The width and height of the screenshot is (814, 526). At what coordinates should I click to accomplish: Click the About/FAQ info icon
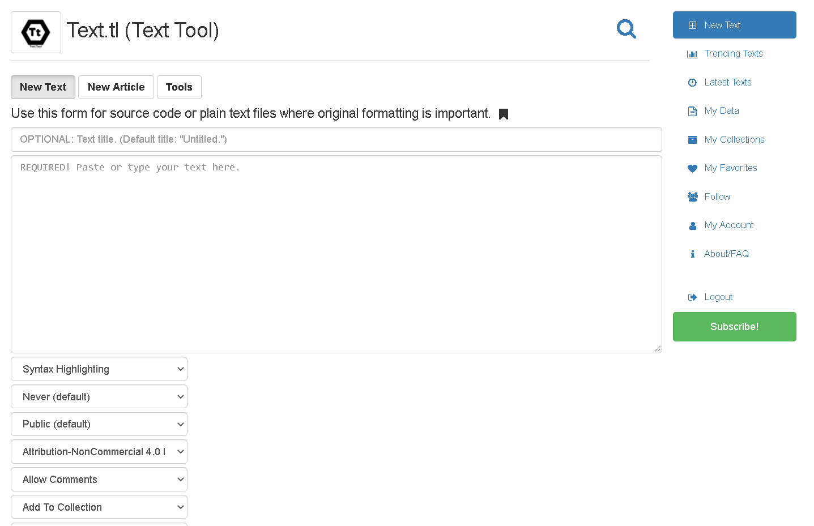point(692,254)
